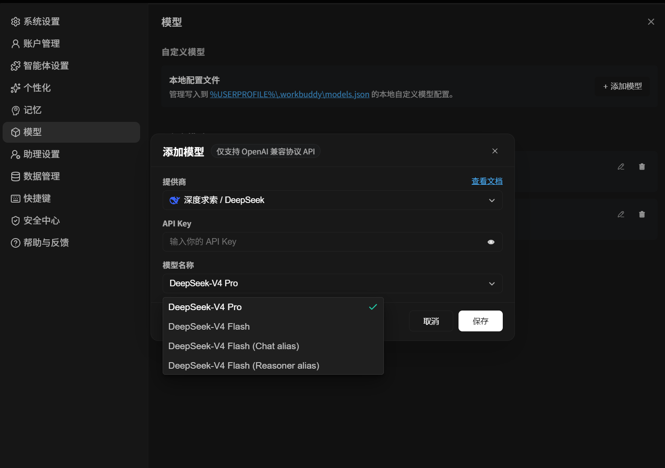
Task: Open 安全中心 in the sidebar
Action: pyautogui.click(x=71, y=221)
